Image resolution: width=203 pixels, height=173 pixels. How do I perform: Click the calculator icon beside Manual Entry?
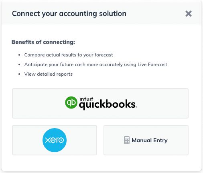pos(127,140)
